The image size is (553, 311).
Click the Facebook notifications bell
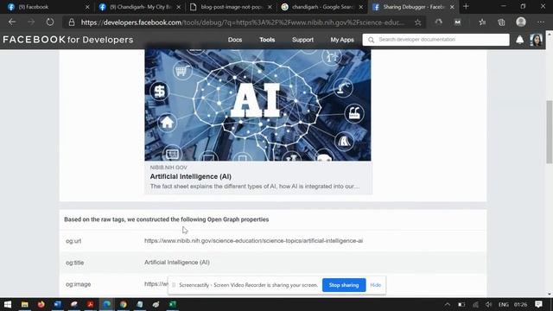click(x=519, y=40)
